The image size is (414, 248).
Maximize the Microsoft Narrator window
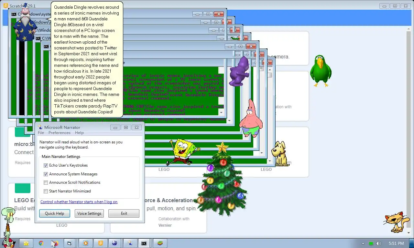pyautogui.click(x=126, y=128)
